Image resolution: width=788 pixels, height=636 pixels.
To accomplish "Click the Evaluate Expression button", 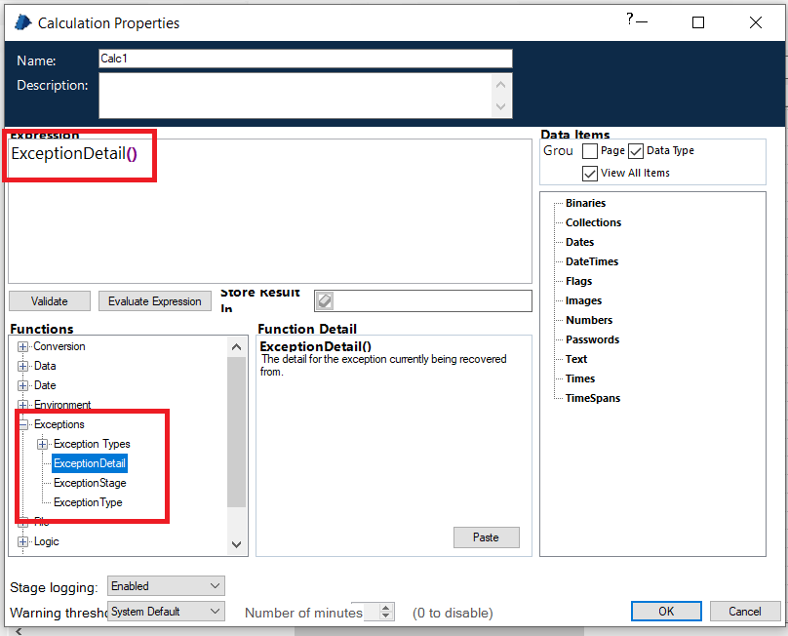I will (x=155, y=301).
